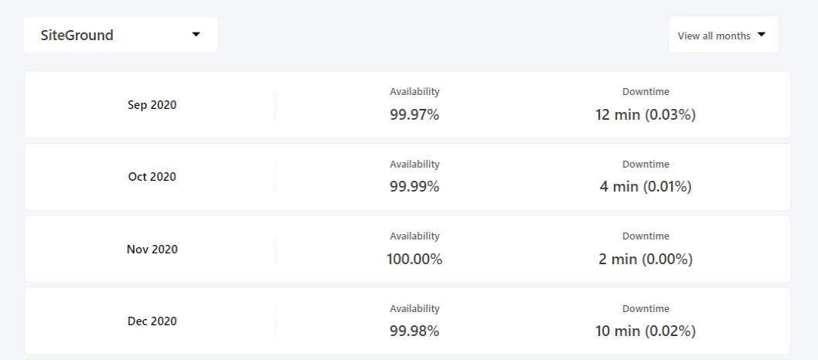Select the Oct 2020 row label
The width and height of the screenshot is (818, 360).
(152, 177)
